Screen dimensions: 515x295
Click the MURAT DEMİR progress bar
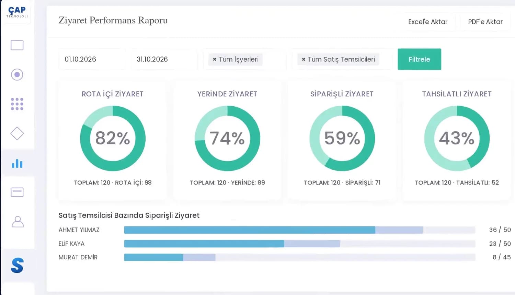(300, 257)
